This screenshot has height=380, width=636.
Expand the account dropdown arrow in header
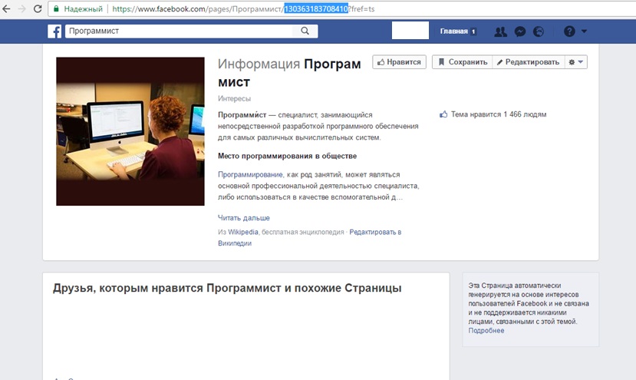click(x=584, y=31)
